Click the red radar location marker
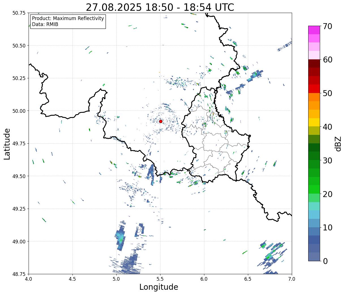Image resolution: width=345 pixels, height=294 pixels. pos(161,121)
